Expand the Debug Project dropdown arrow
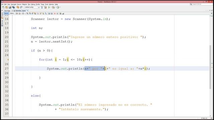 pyautogui.click(x=56, y=7)
